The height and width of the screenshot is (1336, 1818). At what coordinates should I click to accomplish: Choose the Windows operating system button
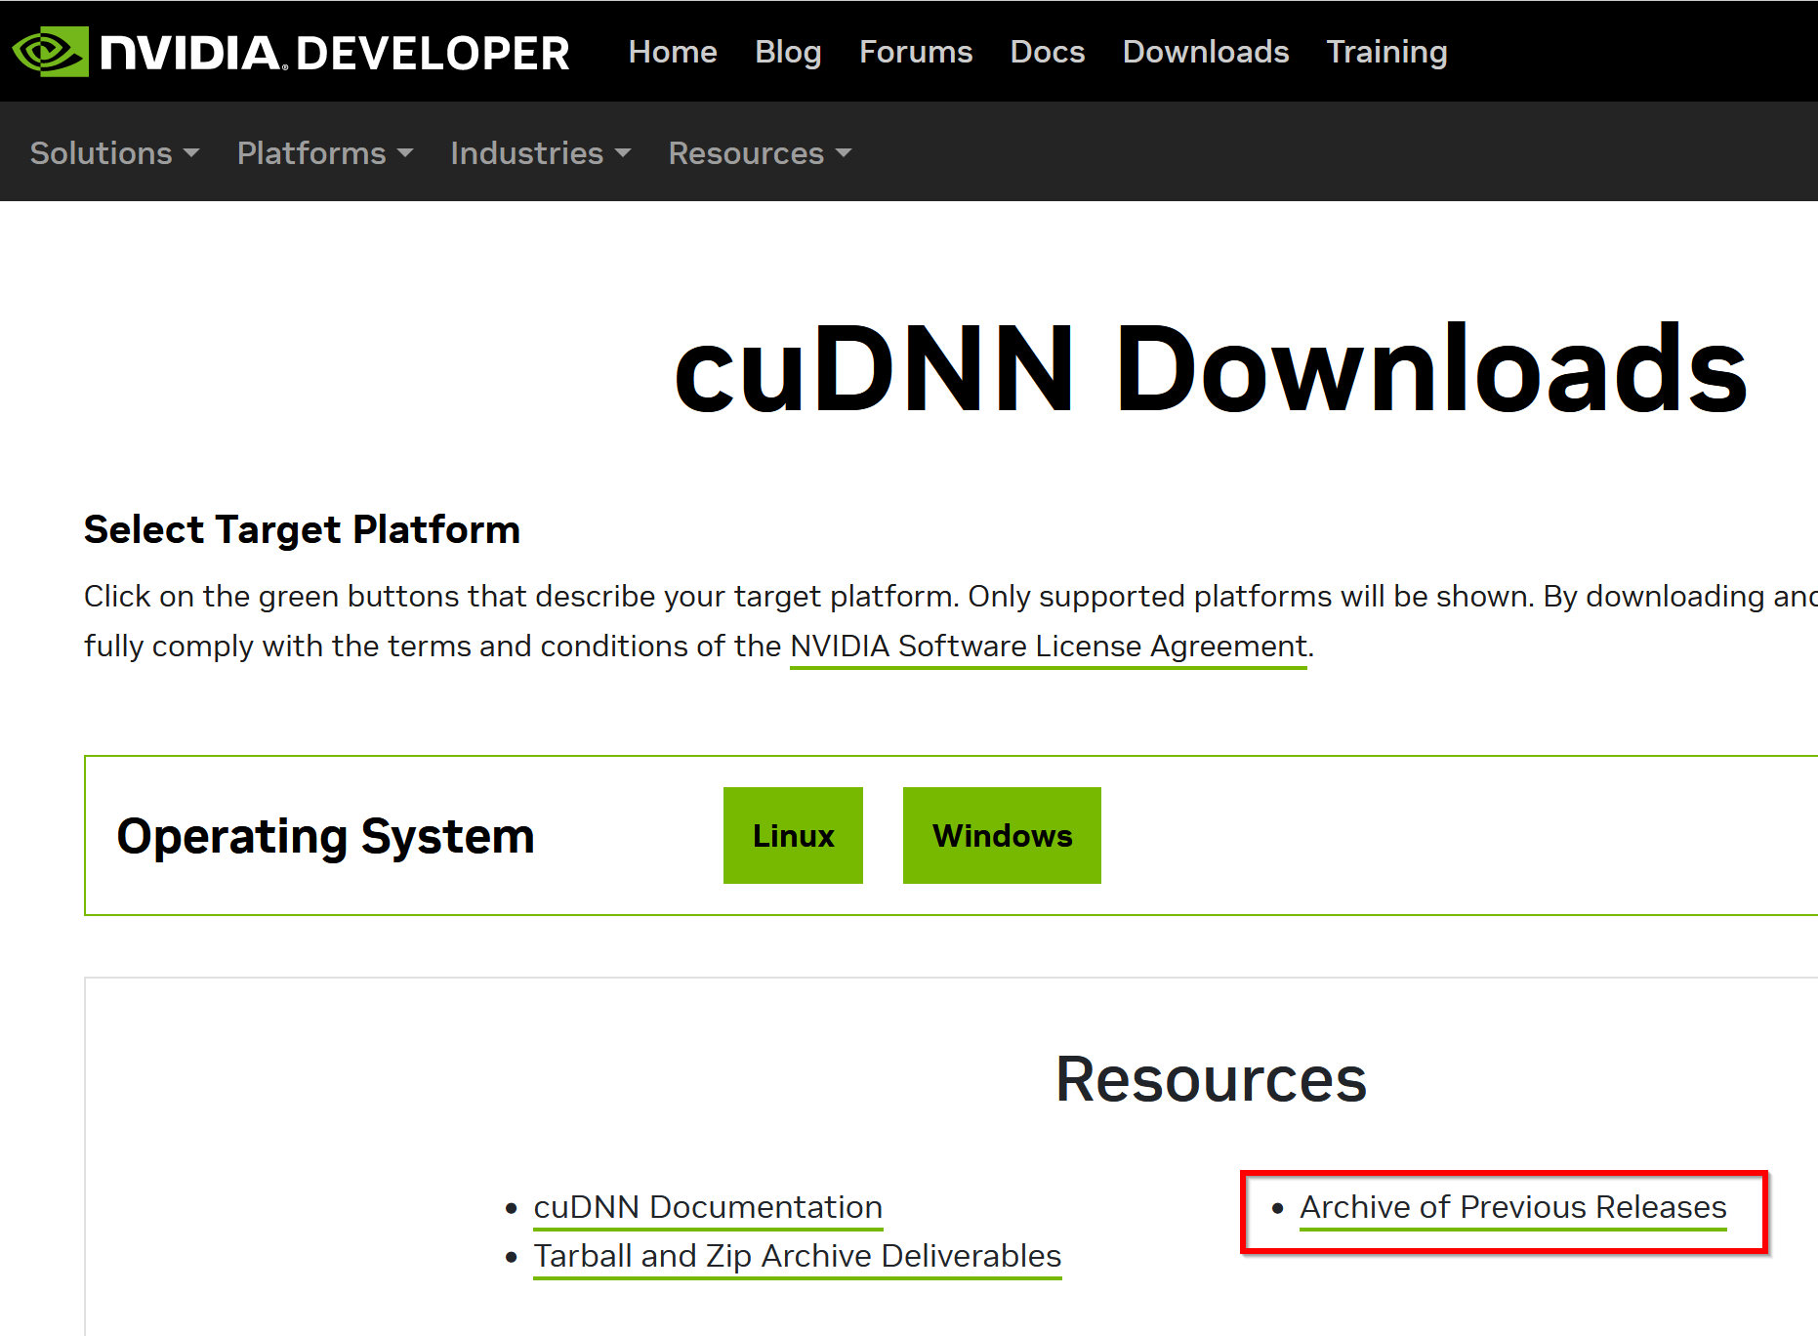point(1002,836)
